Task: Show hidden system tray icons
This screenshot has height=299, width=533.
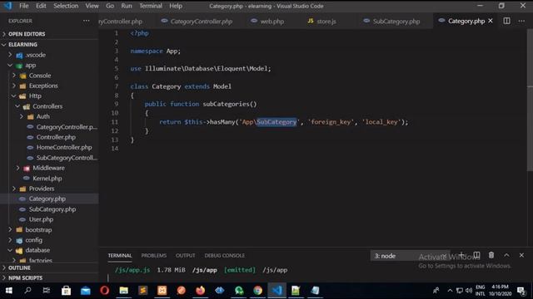Action: [450, 291]
